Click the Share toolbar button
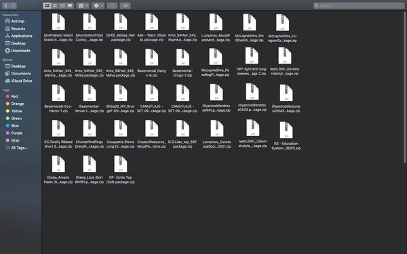This screenshot has width=407, height=254. pos(112,5)
